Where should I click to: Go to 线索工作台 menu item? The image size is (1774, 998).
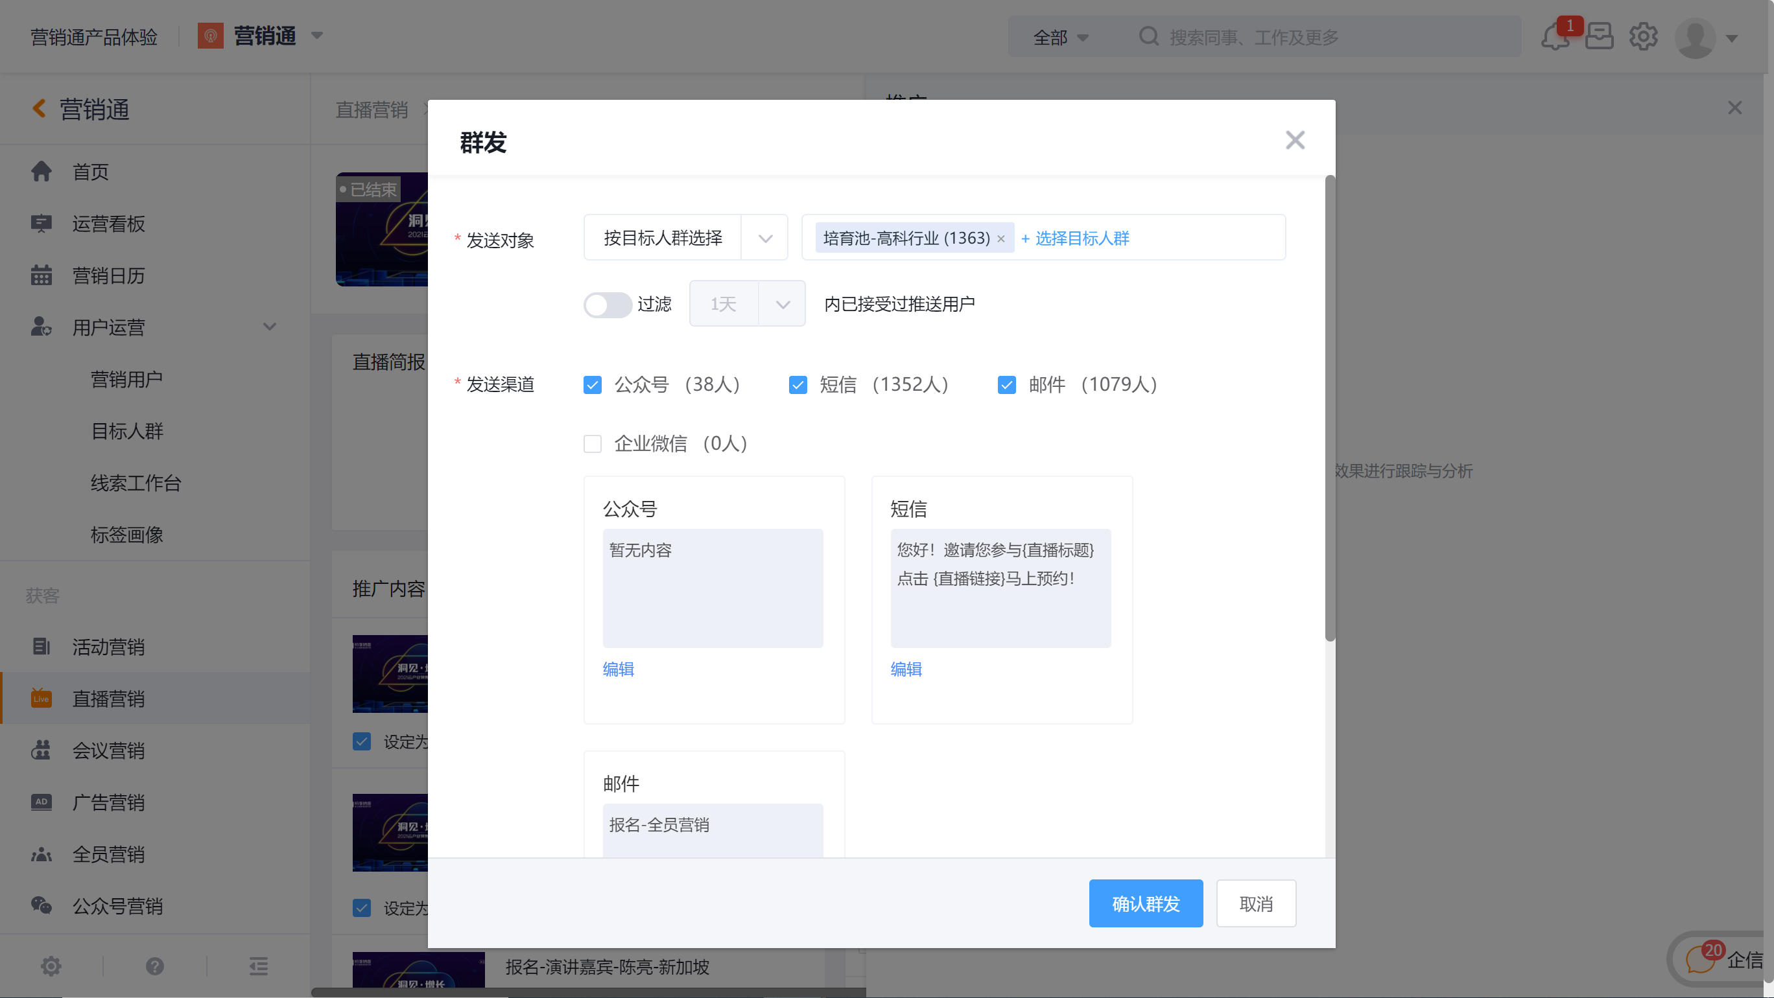pyautogui.click(x=136, y=483)
